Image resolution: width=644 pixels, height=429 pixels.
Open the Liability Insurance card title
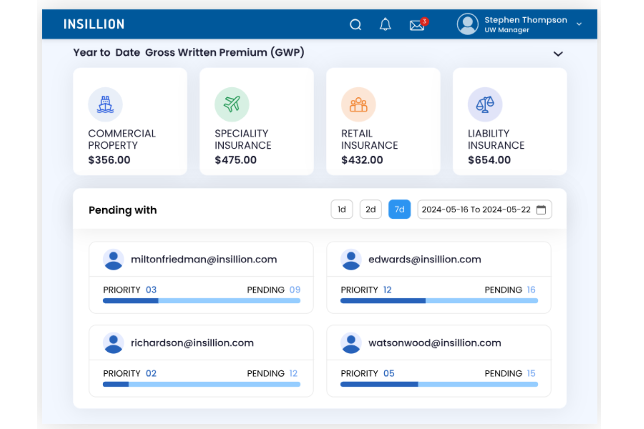click(x=496, y=140)
